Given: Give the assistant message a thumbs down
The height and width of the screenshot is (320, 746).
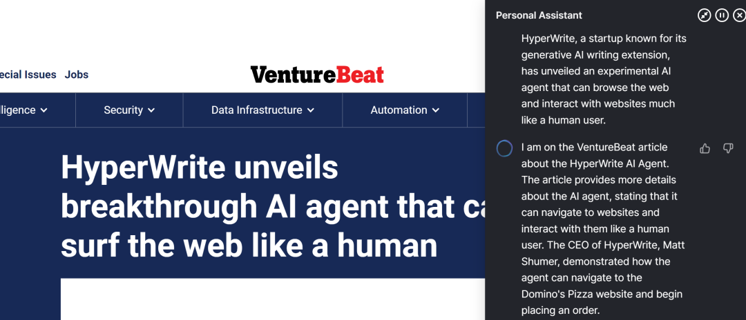Looking at the screenshot, I should (727, 148).
